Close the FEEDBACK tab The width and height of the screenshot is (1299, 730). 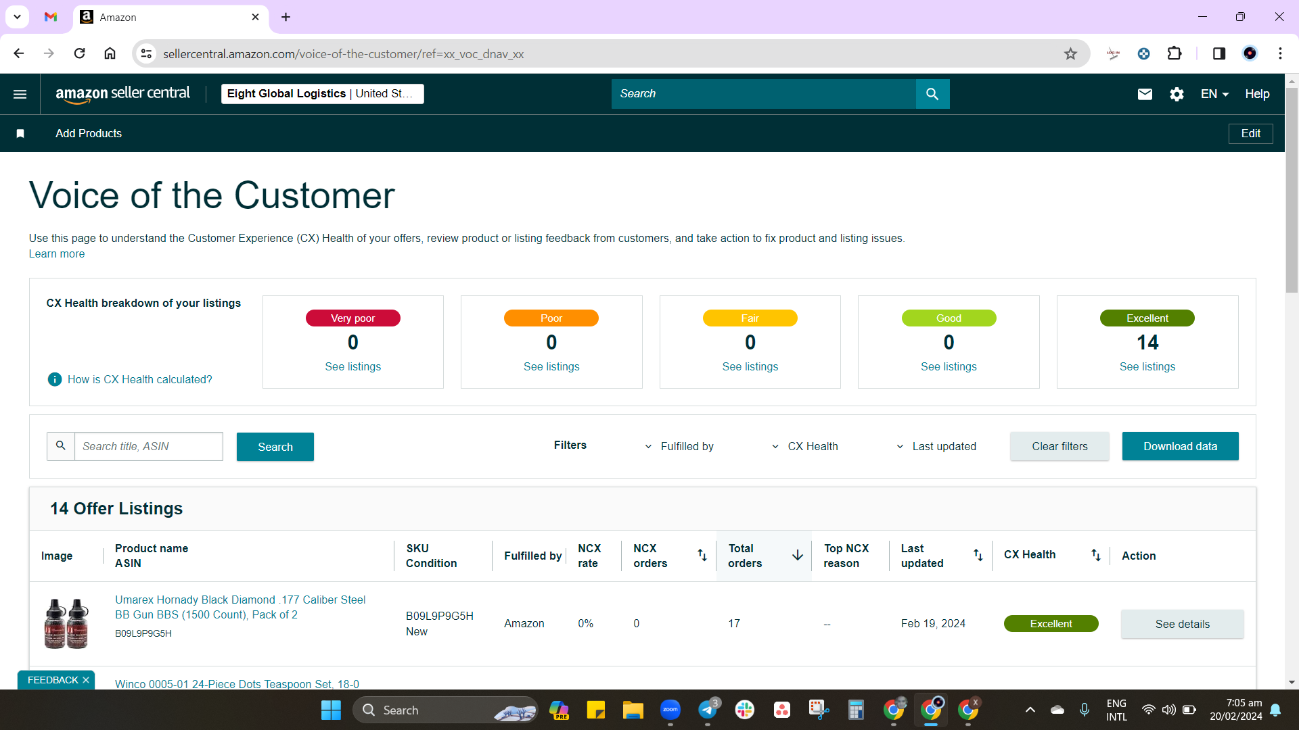86,680
